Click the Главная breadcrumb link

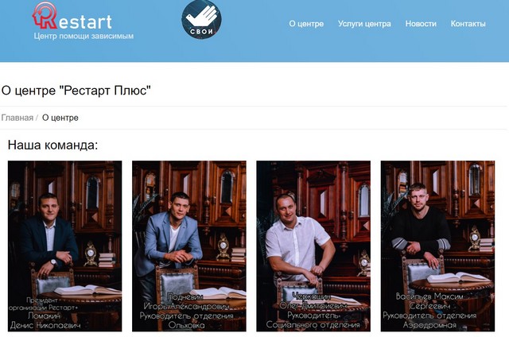pos(17,118)
